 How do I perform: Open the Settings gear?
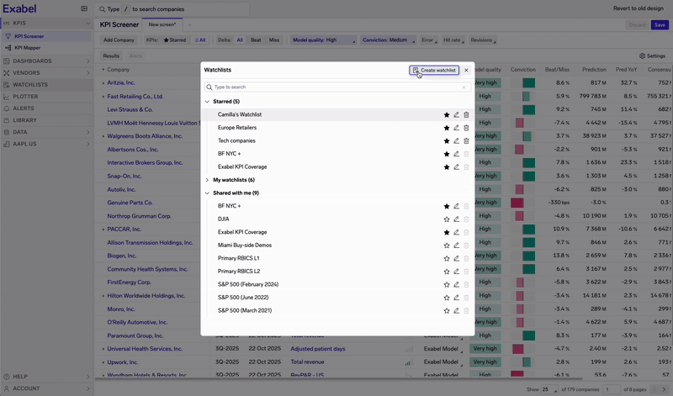point(652,55)
